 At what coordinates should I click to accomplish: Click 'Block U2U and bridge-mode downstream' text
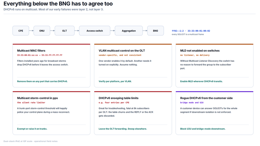pyautogui.click(x=203, y=129)
